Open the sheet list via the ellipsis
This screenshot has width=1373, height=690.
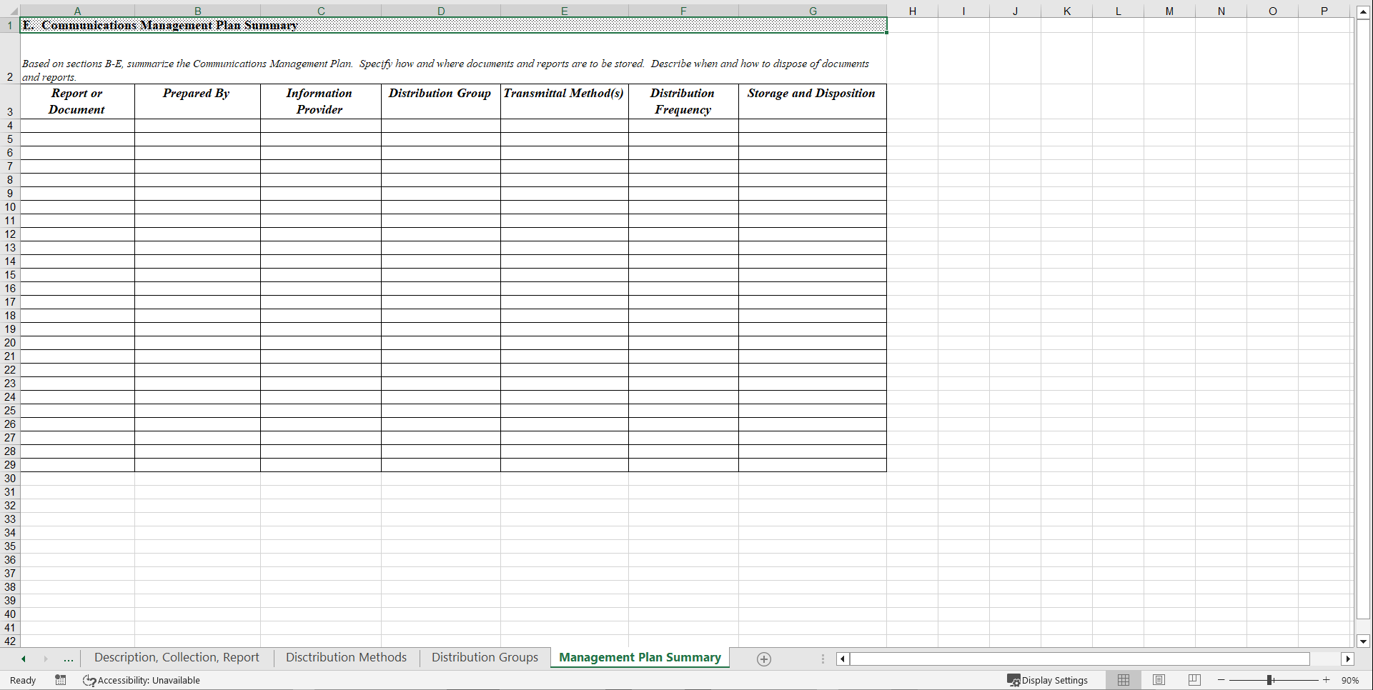pyautogui.click(x=68, y=659)
